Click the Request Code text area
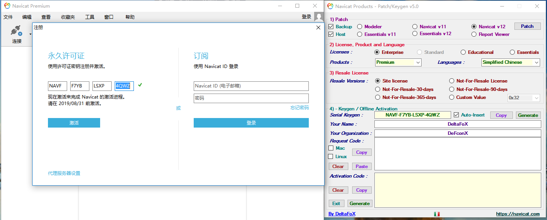The width and height of the screenshot is (547, 220). (458, 154)
